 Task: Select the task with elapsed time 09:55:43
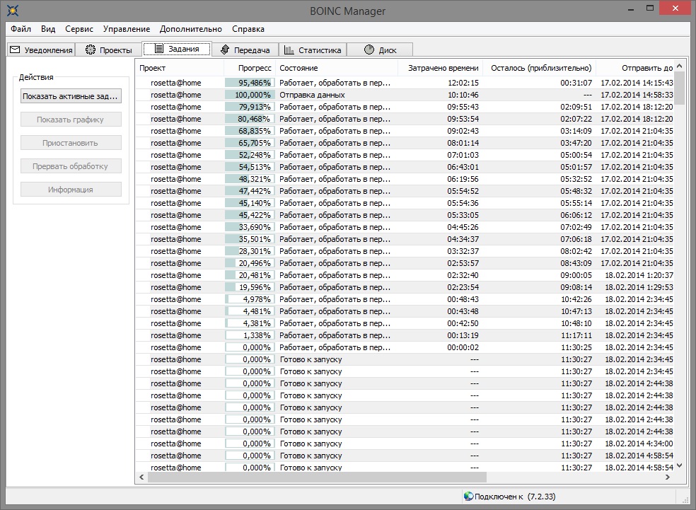[x=405, y=107]
